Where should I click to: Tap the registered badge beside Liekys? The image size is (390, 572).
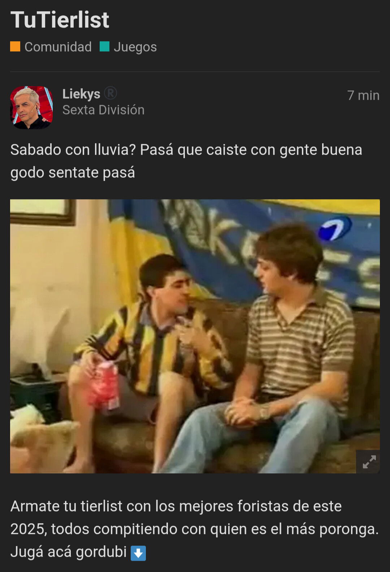(x=110, y=93)
